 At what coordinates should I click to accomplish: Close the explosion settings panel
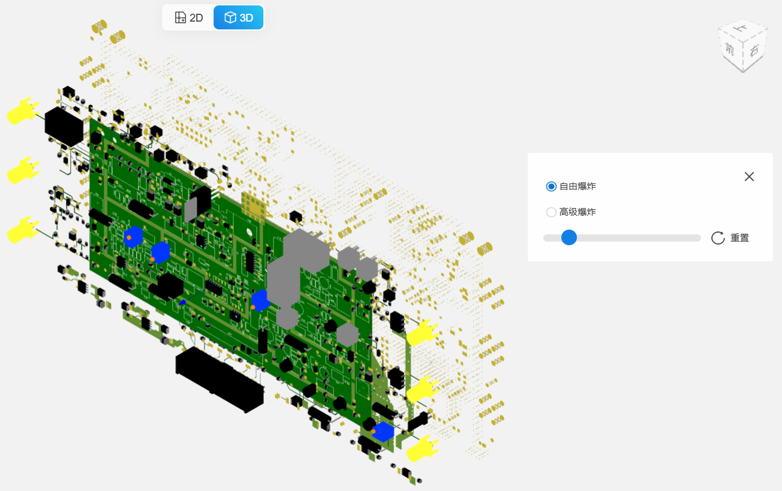pos(749,176)
